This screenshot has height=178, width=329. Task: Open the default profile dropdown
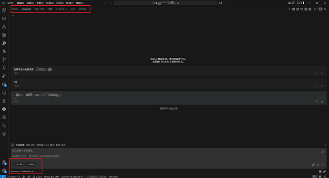(x=30, y=164)
